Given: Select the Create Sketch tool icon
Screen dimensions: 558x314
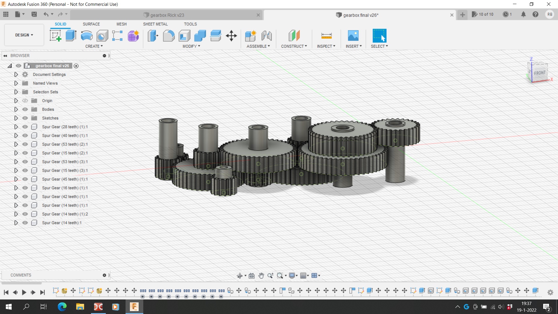Looking at the screenshot, I should coord(55,36).
